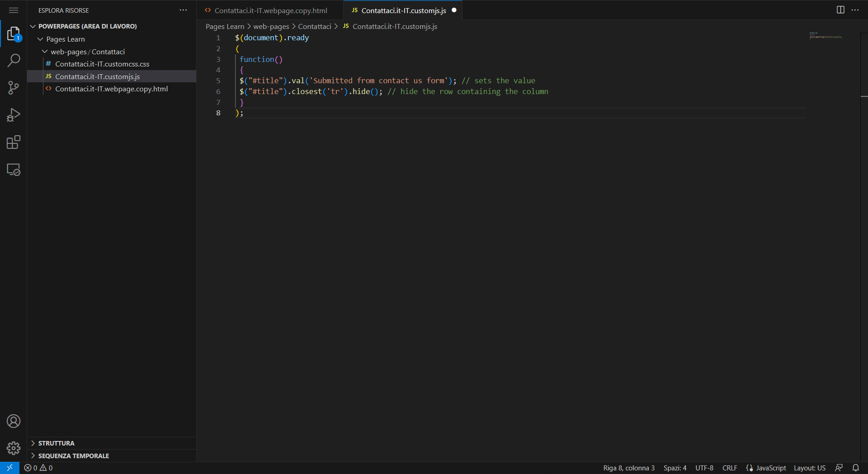Click the remote connection indicator
This screenshot has height=474, width=868.
click(9, 468)
